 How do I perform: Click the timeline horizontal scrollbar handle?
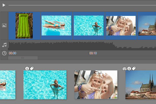[23, 58]
